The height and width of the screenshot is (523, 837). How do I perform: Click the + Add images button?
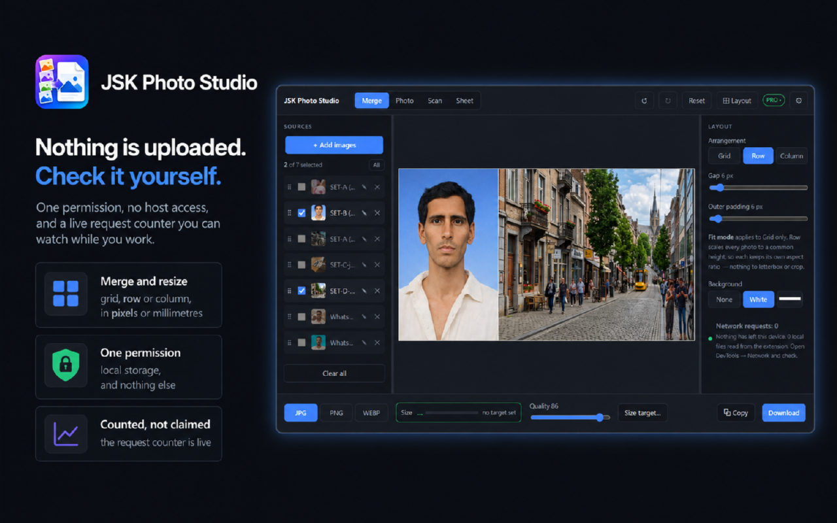point(334,145)
